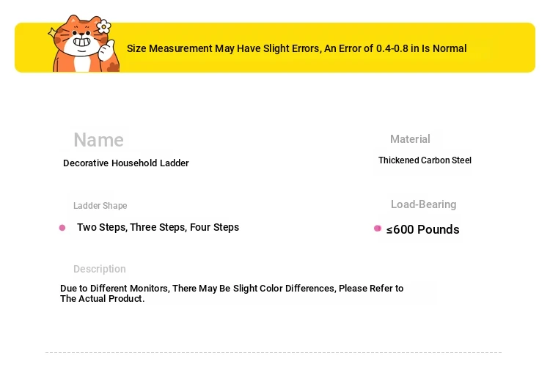The image size is (550, 378).
Task: Select the Size Measurement notice text
Action: [296, 48]
